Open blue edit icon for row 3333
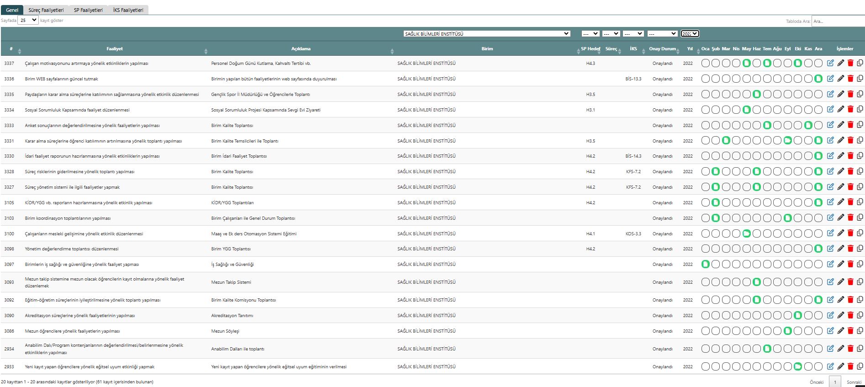Screen dimensions: 865x387 coord(830,125)
